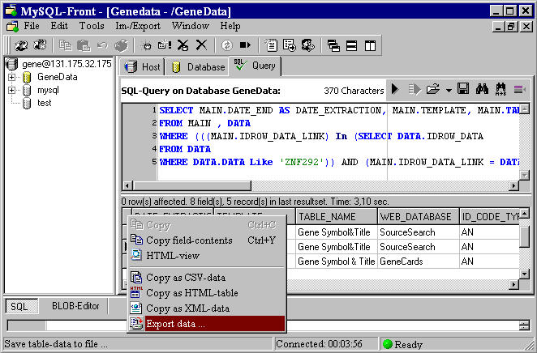
Task: Choose HTML-view from the context menu
Action: (x=207, y=255)
